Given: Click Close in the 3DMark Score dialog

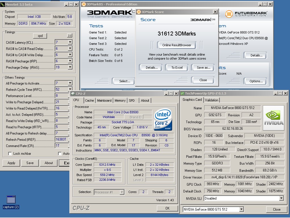Looking at the screenshot, I should point(203,80).
